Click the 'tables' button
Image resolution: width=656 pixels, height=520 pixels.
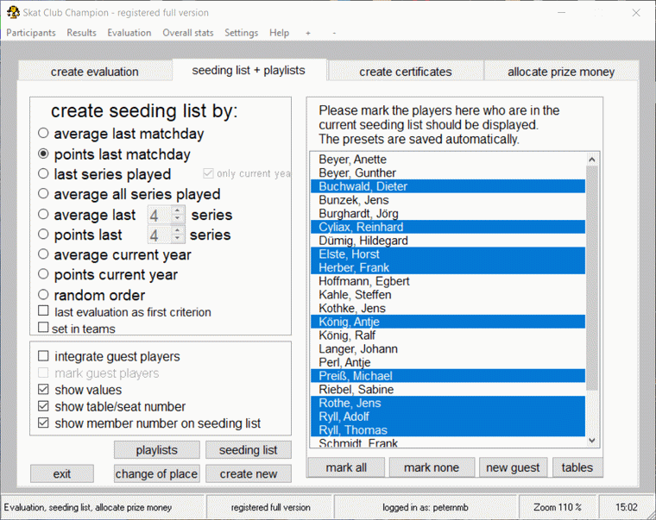pyautogui.click(x=577, y=467)
